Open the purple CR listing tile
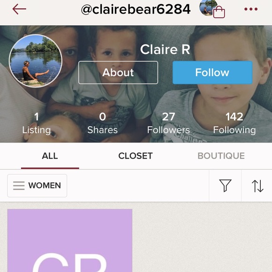The width and height of the screenshot is (272, 272). point(70,241)
